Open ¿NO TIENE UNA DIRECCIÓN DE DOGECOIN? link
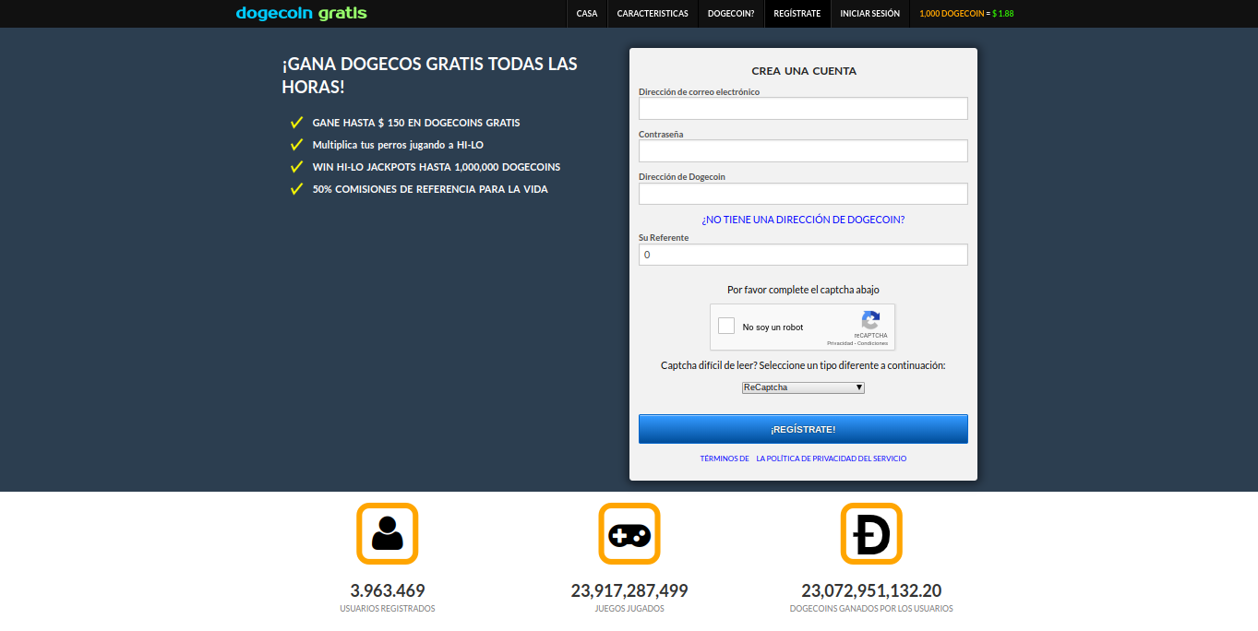Image resolution: width=1258 pixels, height=631 pixels. [x=803, y=220]
